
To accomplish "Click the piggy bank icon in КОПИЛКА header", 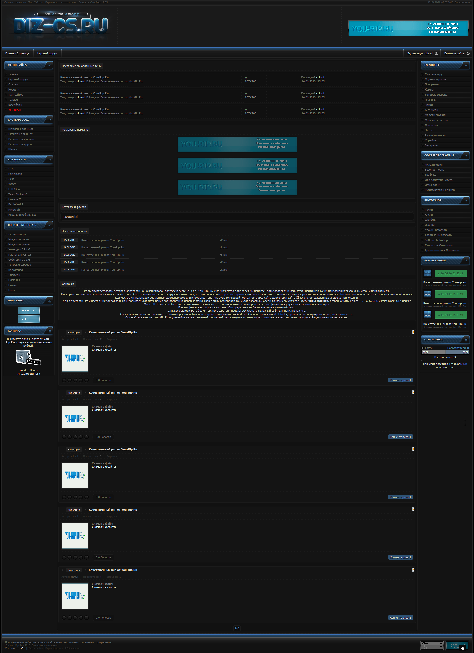I will tap(50, 331).
